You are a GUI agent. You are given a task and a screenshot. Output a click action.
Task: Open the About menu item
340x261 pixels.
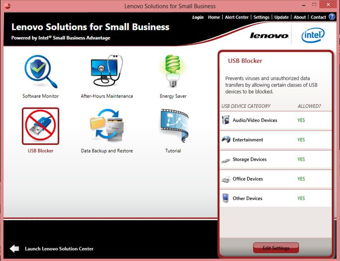pyautogui.click(x=300, y=17)
